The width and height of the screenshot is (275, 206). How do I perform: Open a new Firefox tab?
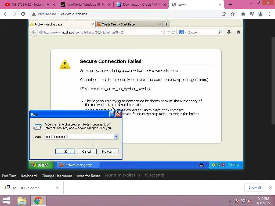167,24
